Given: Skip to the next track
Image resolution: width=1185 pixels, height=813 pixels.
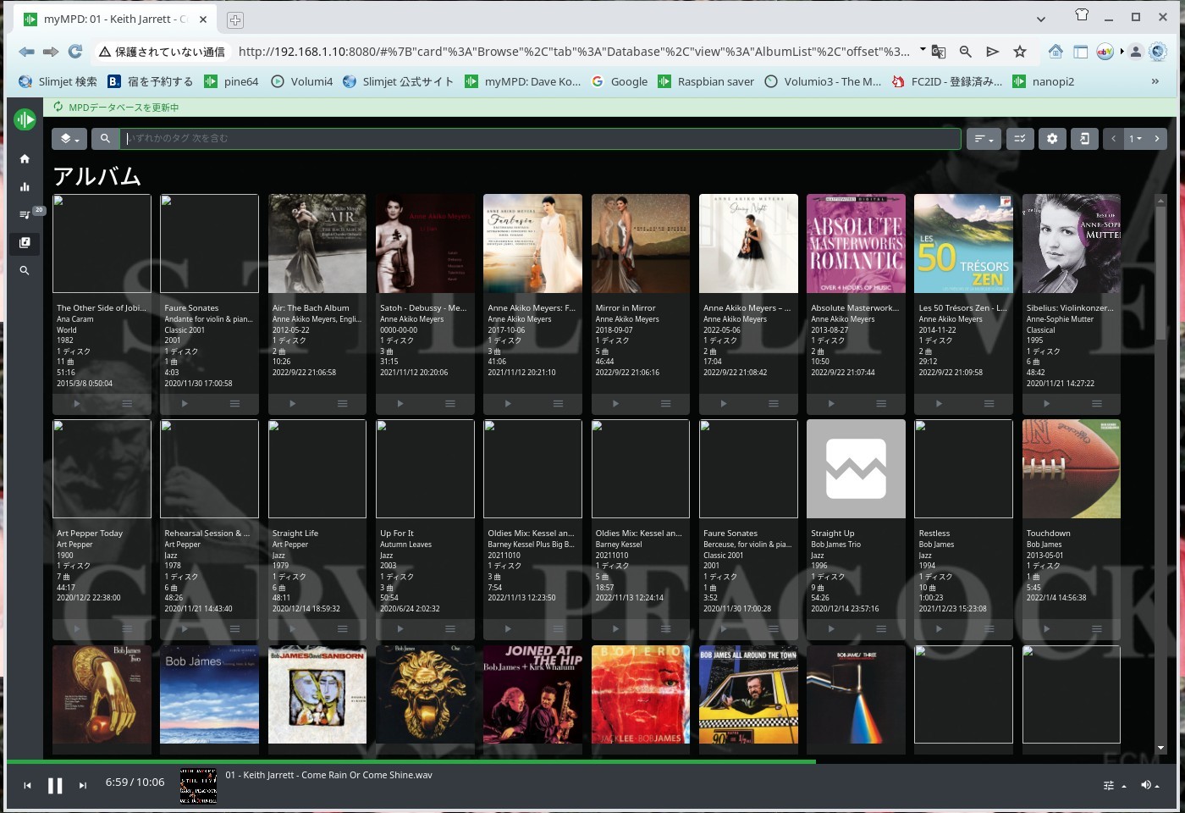Looking at the screenshot, I should 83,786.
